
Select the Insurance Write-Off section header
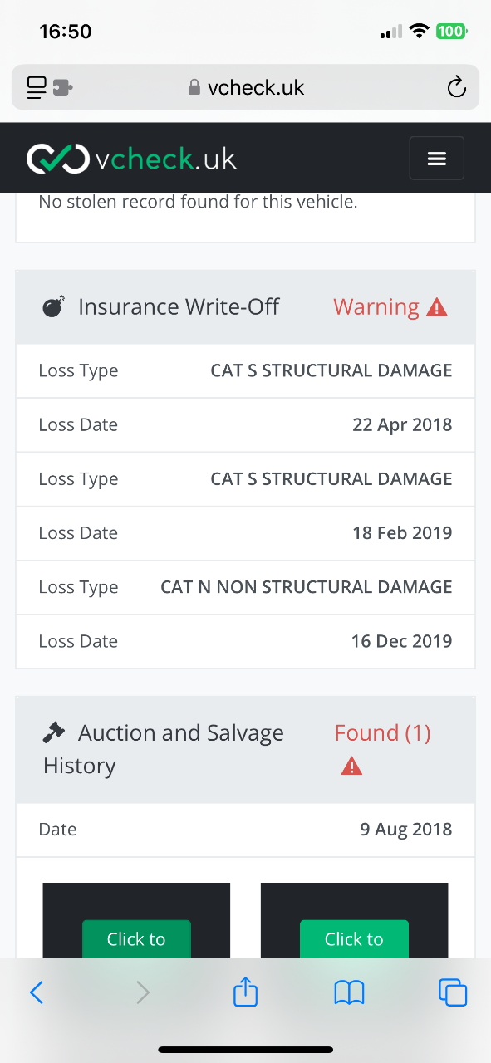[x=245, y=307]
